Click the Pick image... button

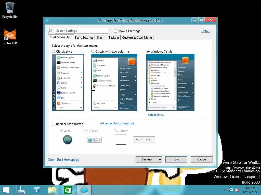(144, 139)
